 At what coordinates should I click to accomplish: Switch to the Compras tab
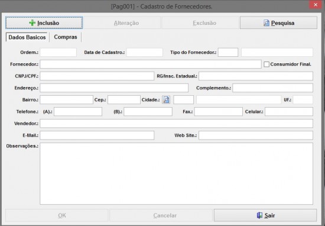(x=66, y=37)
